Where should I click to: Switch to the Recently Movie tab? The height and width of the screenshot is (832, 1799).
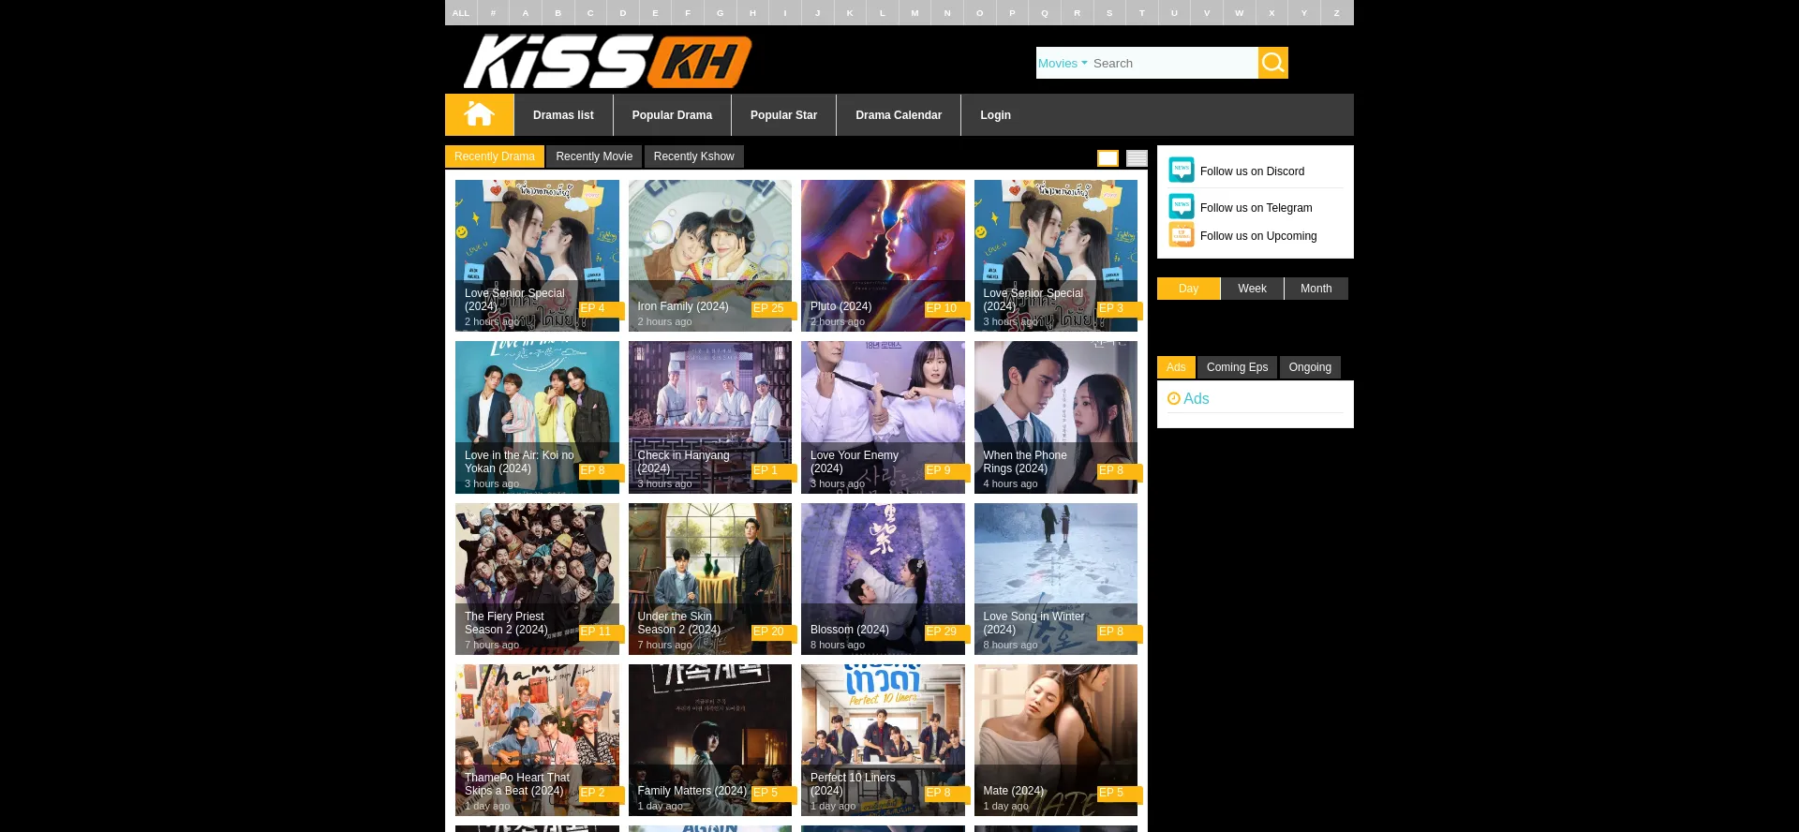point(594,156)
